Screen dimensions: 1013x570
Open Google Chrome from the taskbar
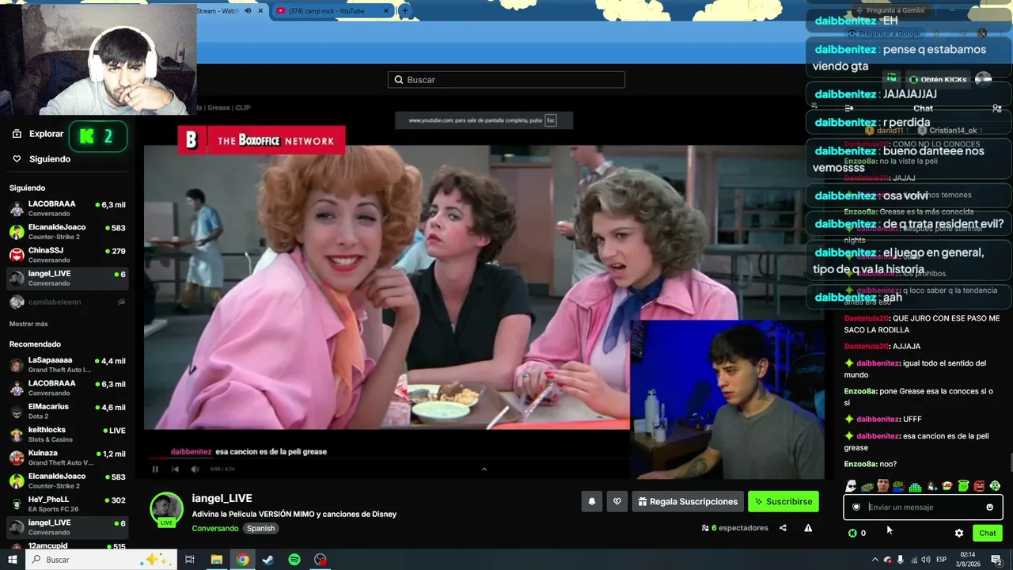pos(242,560)
